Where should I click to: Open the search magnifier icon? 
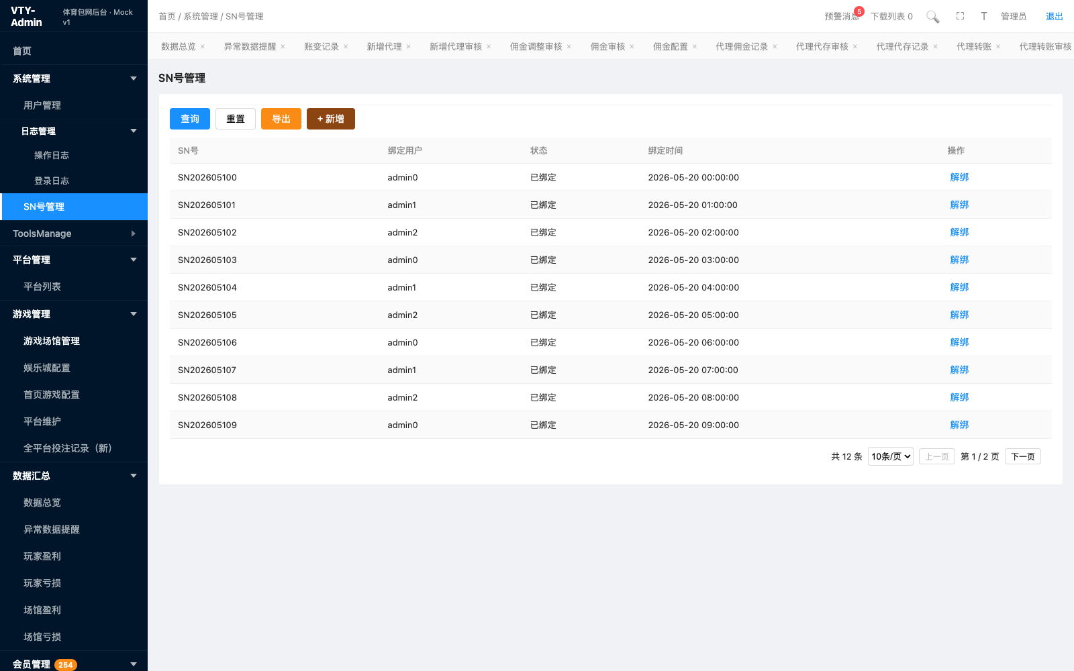(x=933, y=17)
